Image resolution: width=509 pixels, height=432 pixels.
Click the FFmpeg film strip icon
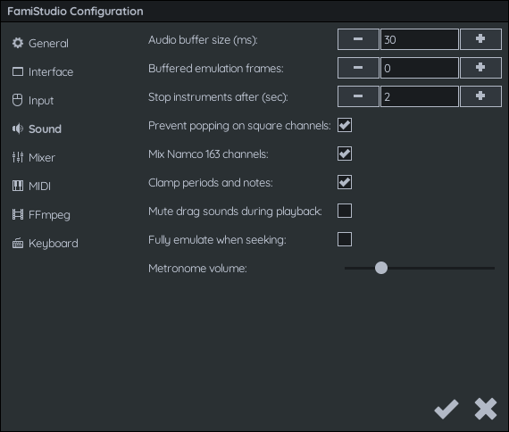pyautogui.click(x=18, y=214)
